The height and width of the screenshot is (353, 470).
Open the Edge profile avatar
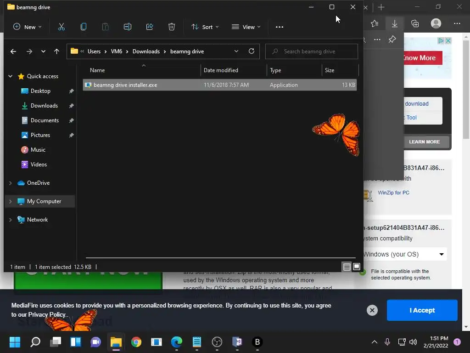(436, 23)
